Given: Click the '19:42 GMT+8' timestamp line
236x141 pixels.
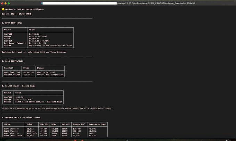Looking at the screenshot, I should [25, 14].
